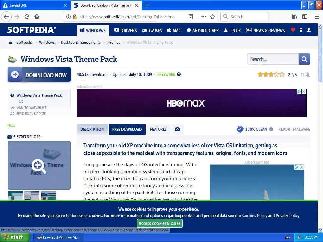
Task: Open the Cookies Policy link
Action: tap(255, 216)
